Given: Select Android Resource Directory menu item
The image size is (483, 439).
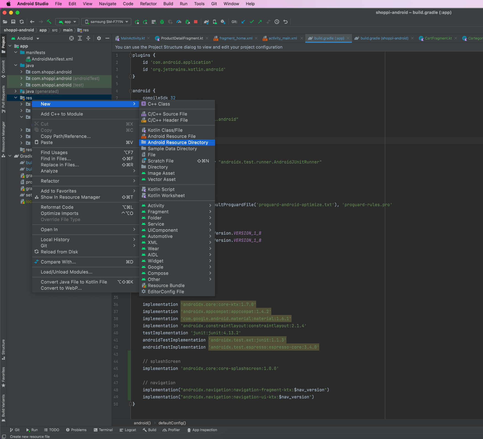Looking at the screenshot, I should point(177,143).
